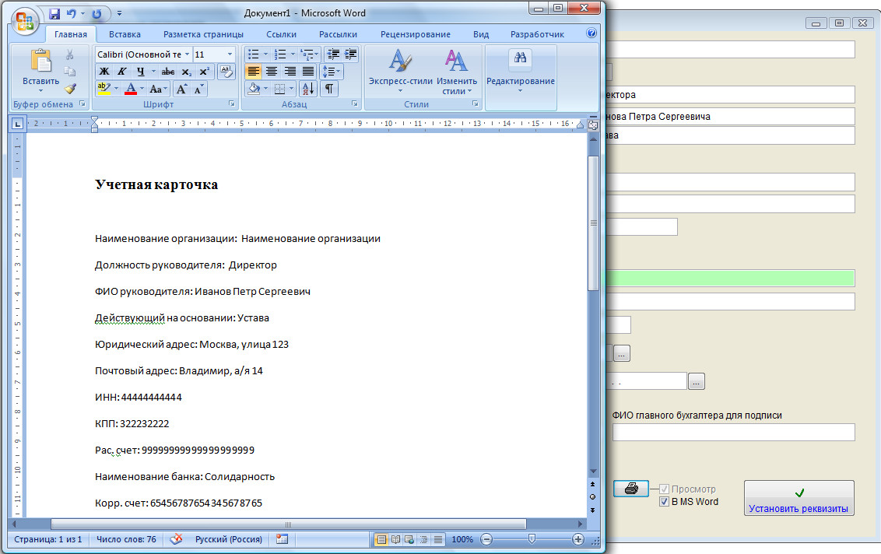This screenshot has width=881, height=554.
Task: Switch to Web Layout view
Action: coord(409,539)
